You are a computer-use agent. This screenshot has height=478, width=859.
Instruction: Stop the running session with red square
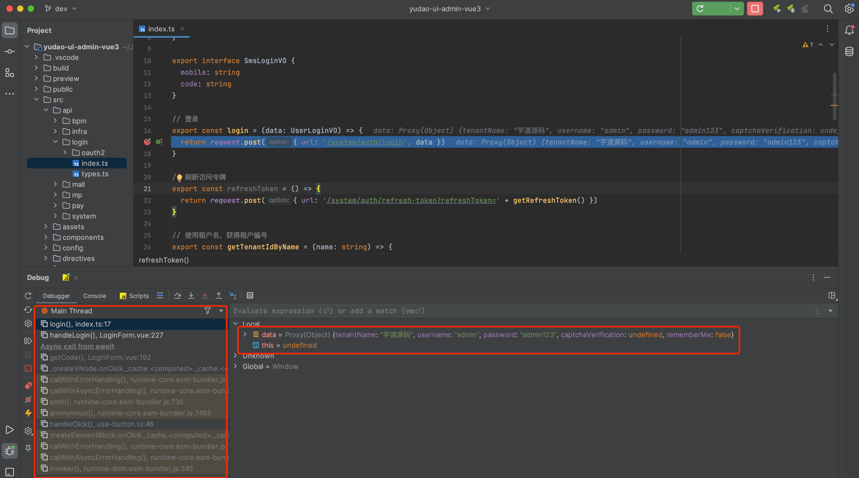pos(755,9)
